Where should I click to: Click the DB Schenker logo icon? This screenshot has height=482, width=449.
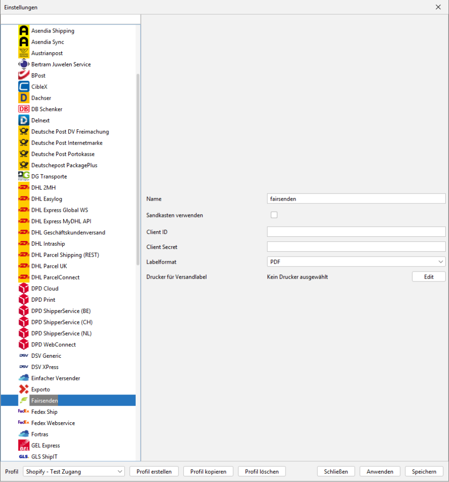point(24,109)
